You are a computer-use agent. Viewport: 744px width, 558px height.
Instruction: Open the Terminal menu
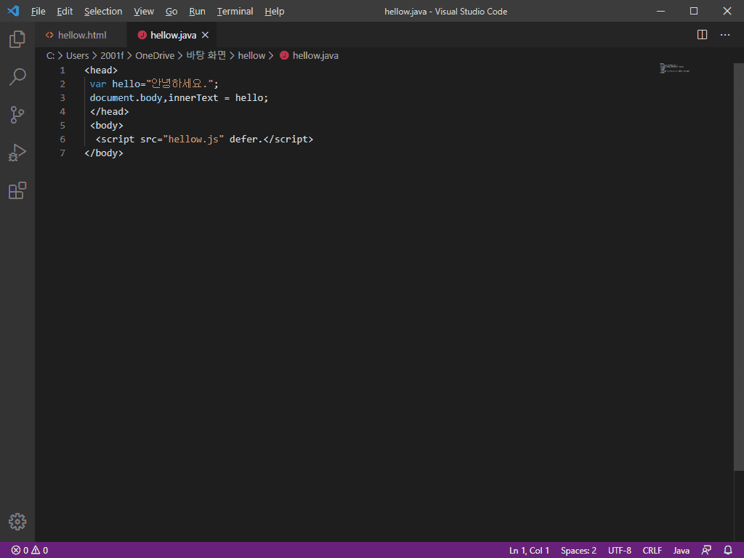pos(235,11)
